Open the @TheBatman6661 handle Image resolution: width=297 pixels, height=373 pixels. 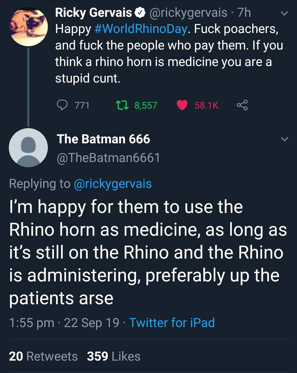(108, 158)
